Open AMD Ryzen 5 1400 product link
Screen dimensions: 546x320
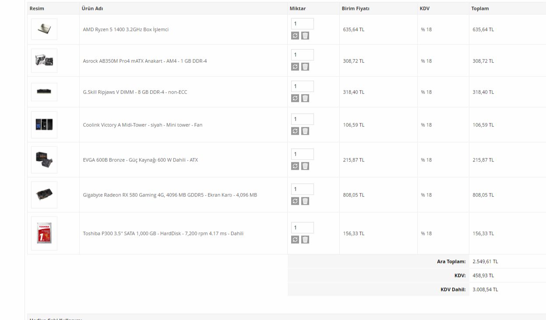[126, 29]
